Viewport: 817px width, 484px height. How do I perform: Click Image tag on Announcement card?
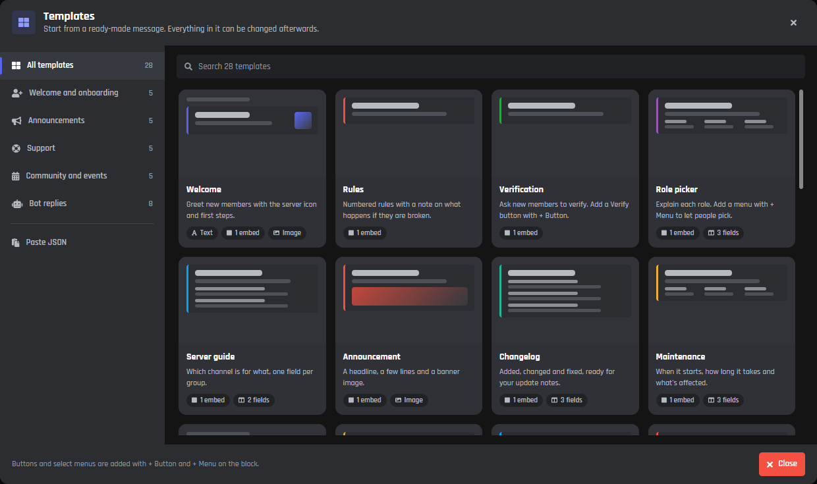pyautogui.click(x=409, y=400)
